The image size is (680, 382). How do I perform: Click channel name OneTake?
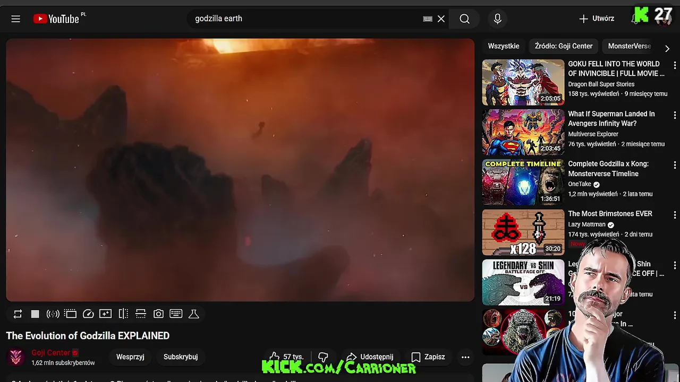point(580,184)
